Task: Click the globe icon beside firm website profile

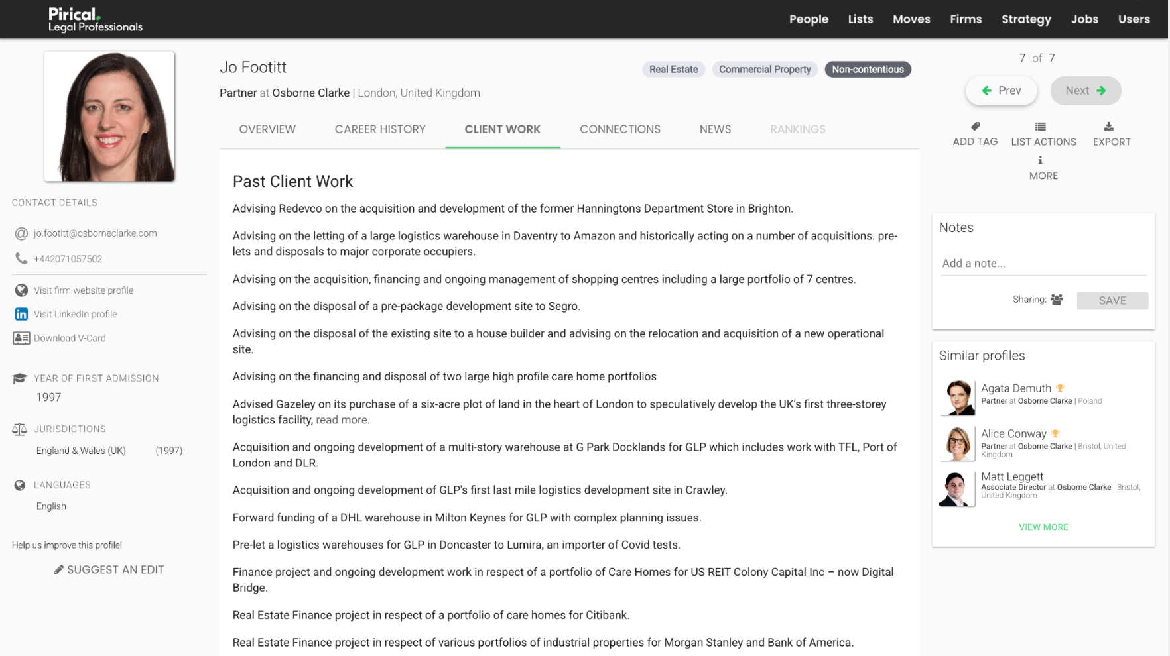Action: [21, 290]
